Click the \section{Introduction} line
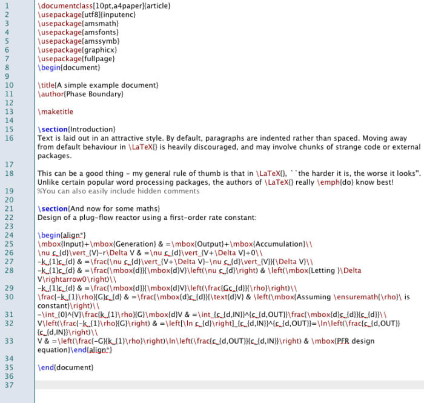This screenshot has width=424, height=403. click(76, 129)
